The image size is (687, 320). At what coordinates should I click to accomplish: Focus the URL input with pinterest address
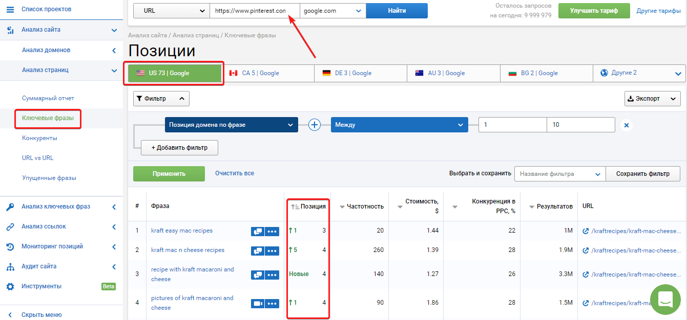pyautogui.click(x=254, y=11)
